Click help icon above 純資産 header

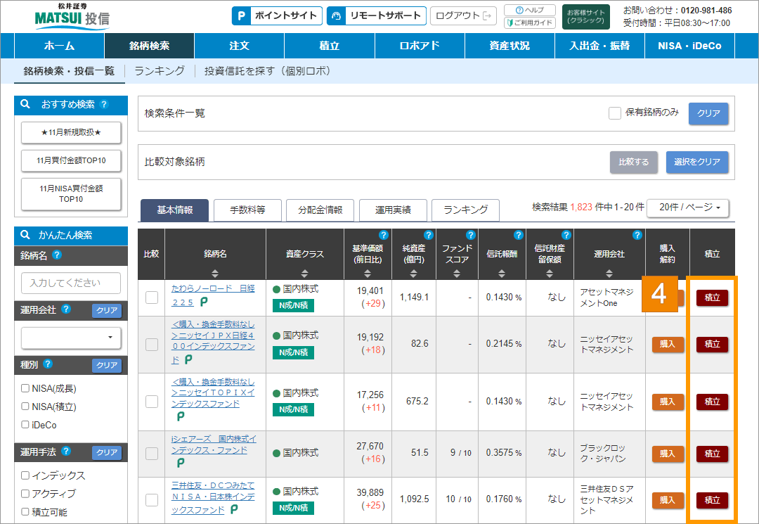429,235
